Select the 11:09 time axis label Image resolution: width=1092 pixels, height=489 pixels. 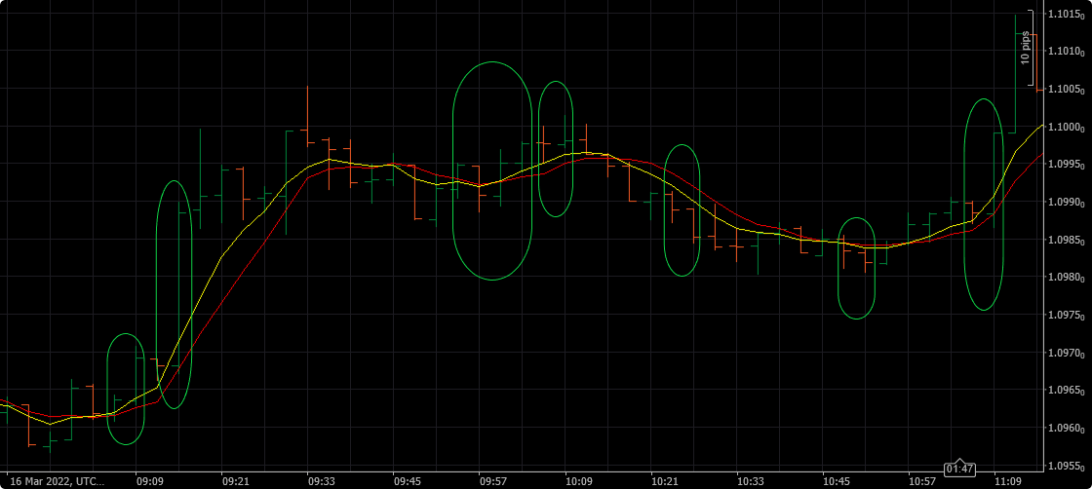click(x=1008, y=480)
